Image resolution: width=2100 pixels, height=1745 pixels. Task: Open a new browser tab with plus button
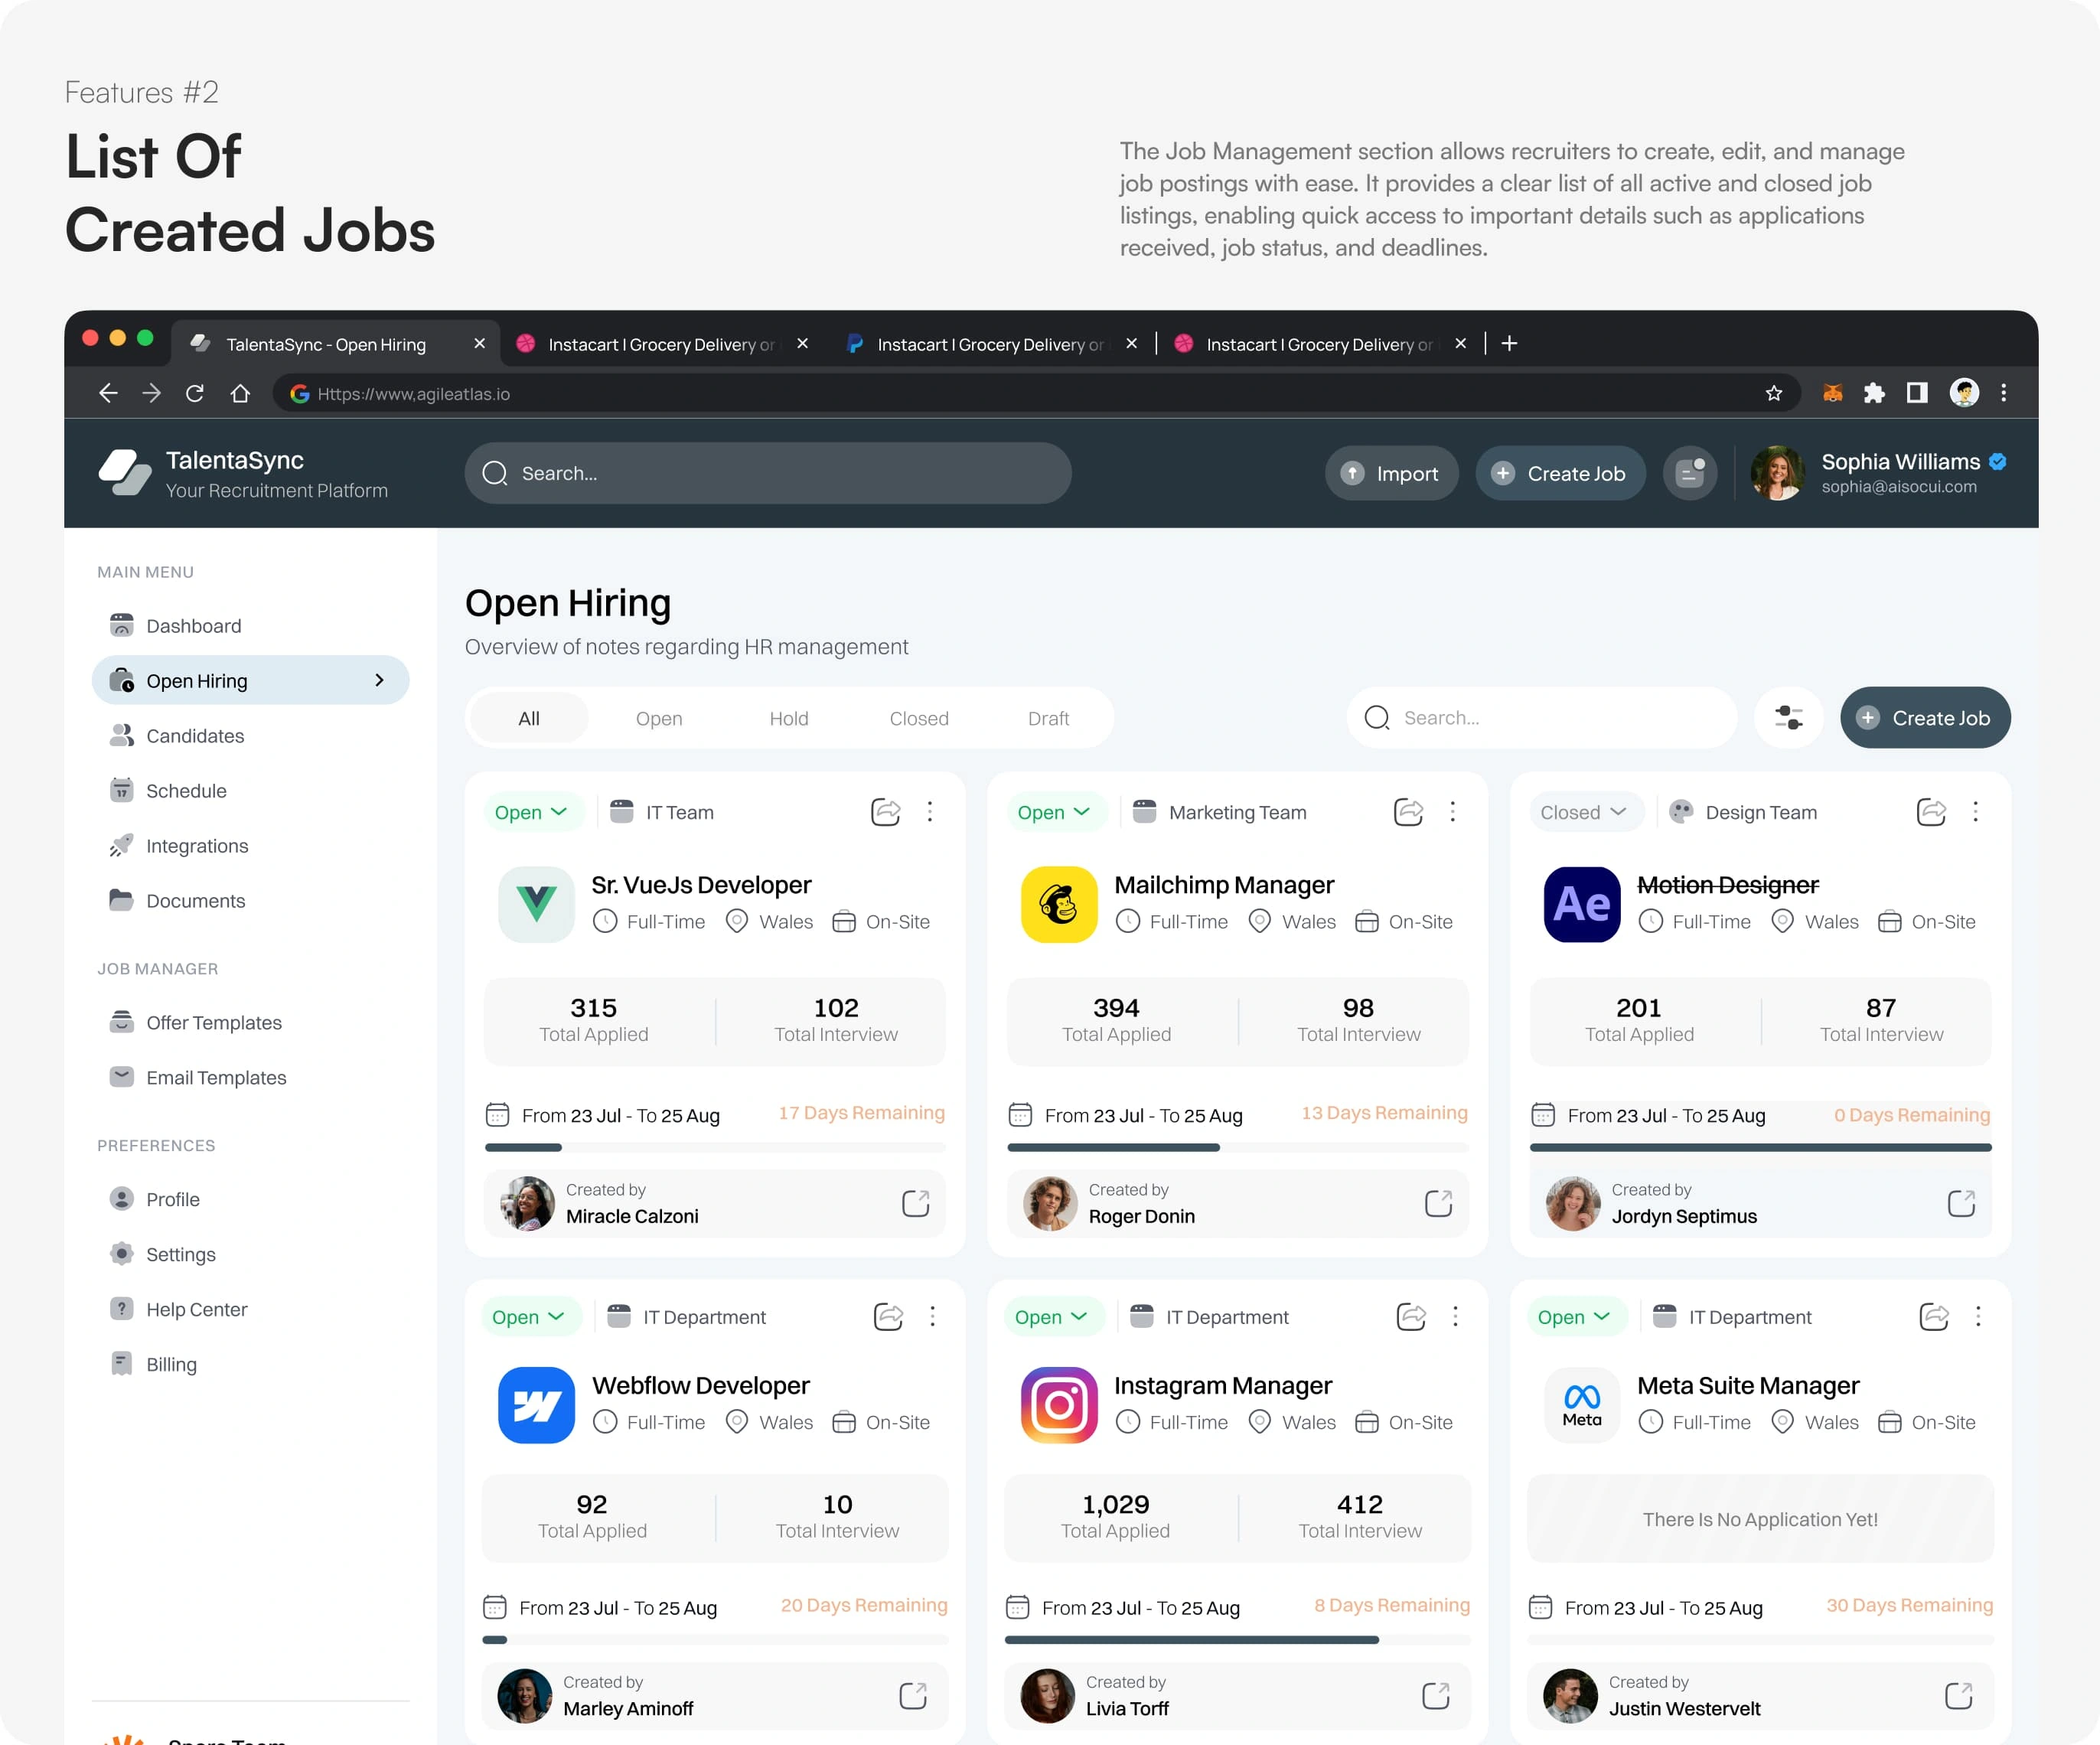coord(1510,344)
